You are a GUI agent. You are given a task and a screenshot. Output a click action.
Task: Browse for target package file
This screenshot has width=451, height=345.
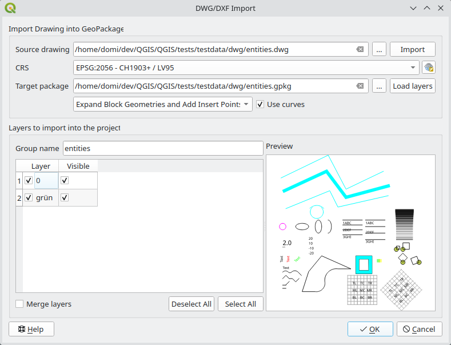pyautogui.click(x=379, y=86)
